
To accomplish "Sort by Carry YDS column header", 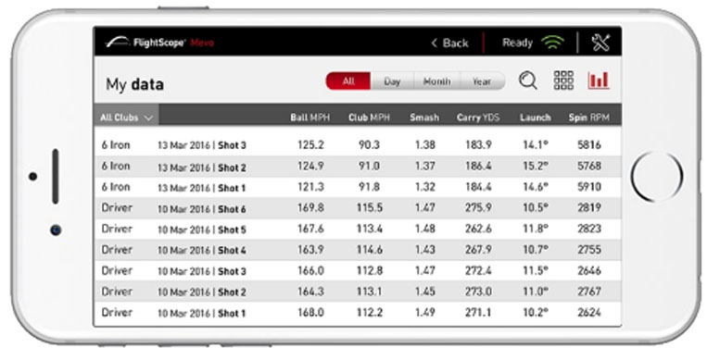I will coord(478,118).
